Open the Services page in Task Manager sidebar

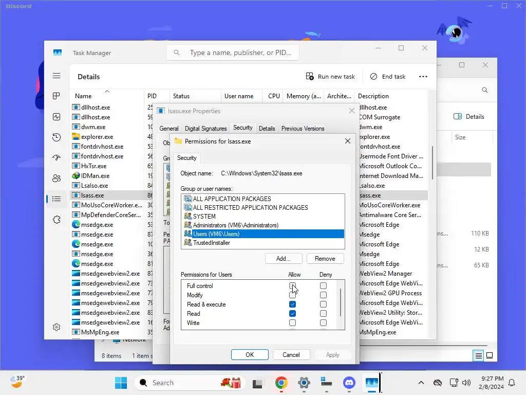(57, 219)
